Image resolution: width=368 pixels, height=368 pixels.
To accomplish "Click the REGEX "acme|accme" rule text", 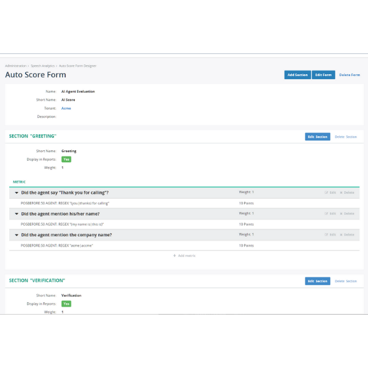I will coord(57,245).
